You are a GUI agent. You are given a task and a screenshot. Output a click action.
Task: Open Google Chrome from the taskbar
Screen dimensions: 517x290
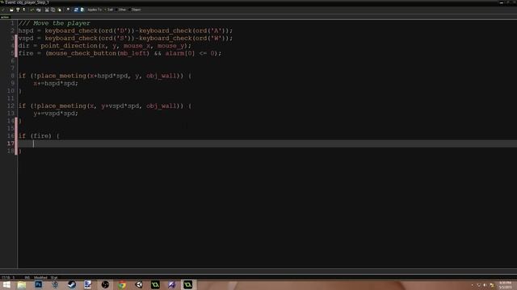[x=122, y=284]
